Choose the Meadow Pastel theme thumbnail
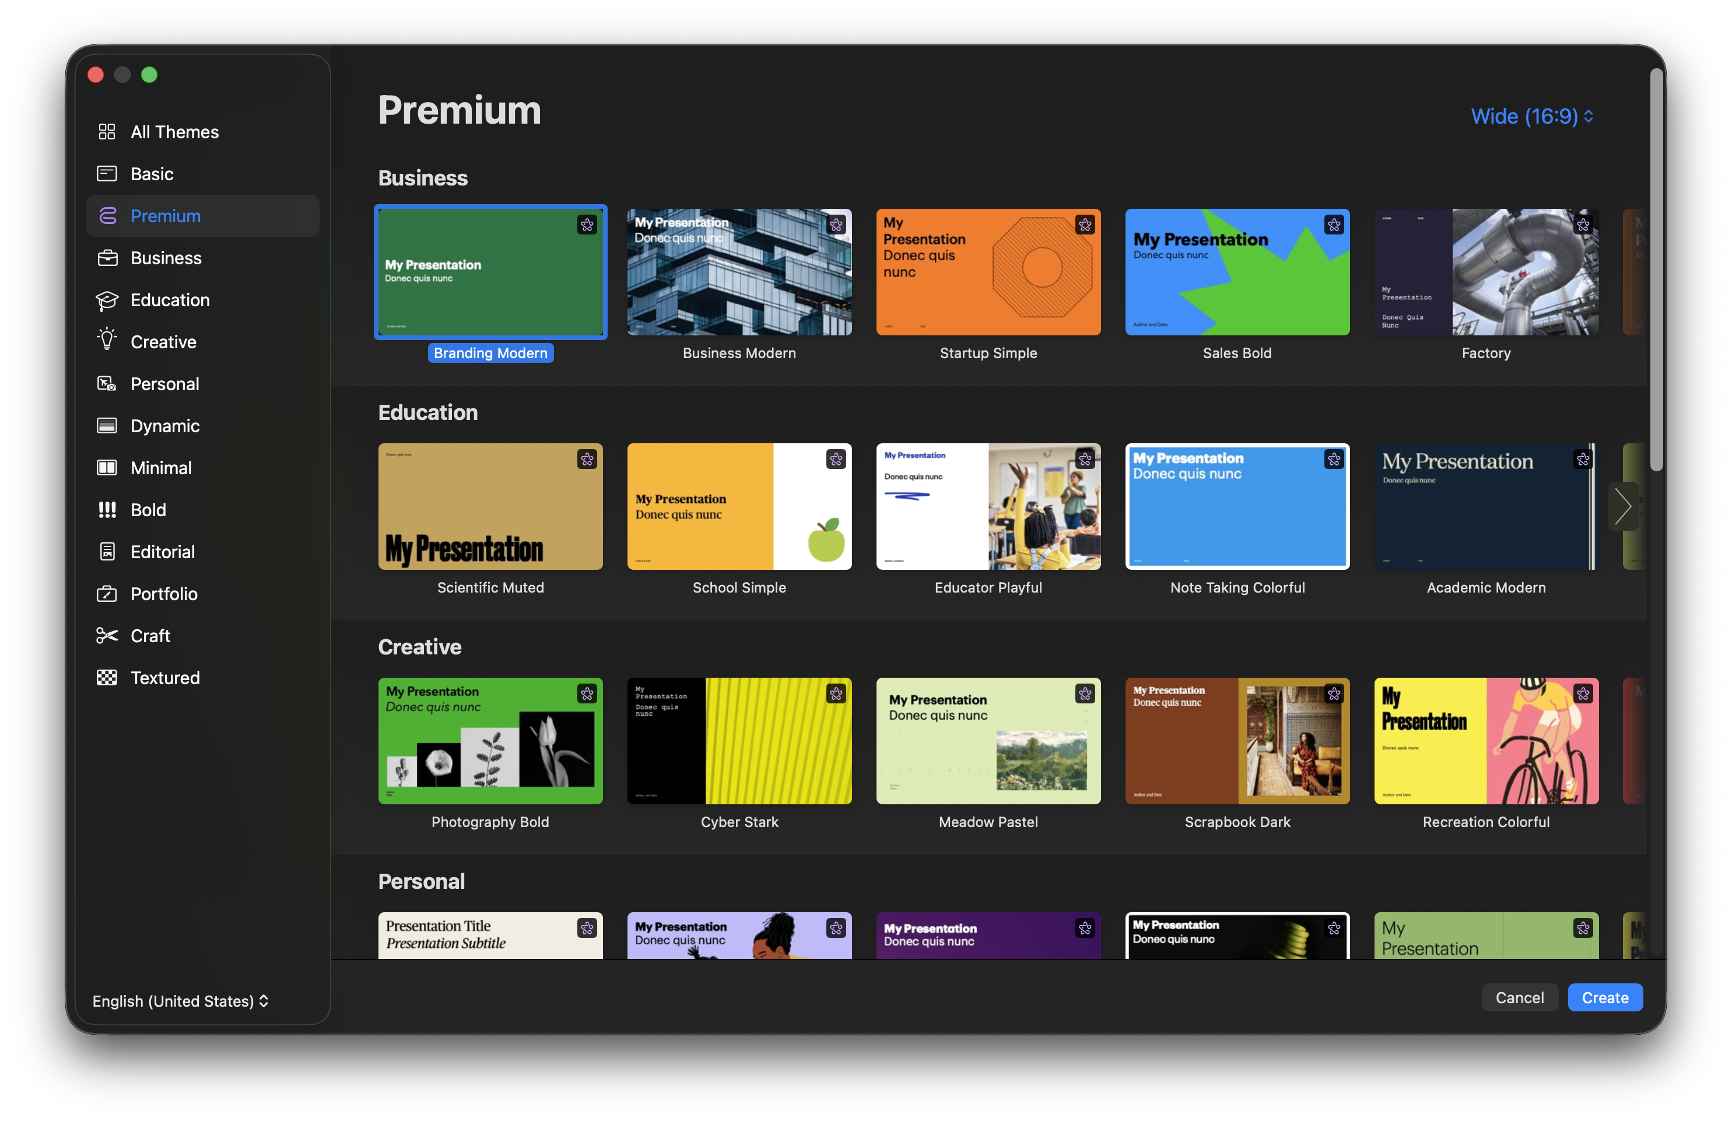The height and width of the screenshot is (1121, 1732). (987, 741)
